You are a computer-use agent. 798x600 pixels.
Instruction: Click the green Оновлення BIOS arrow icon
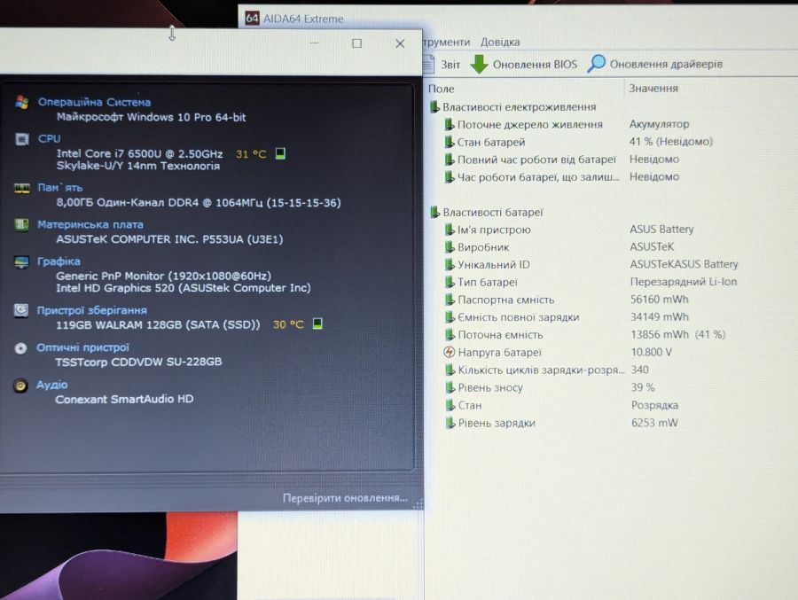click(x=479, y=64)
